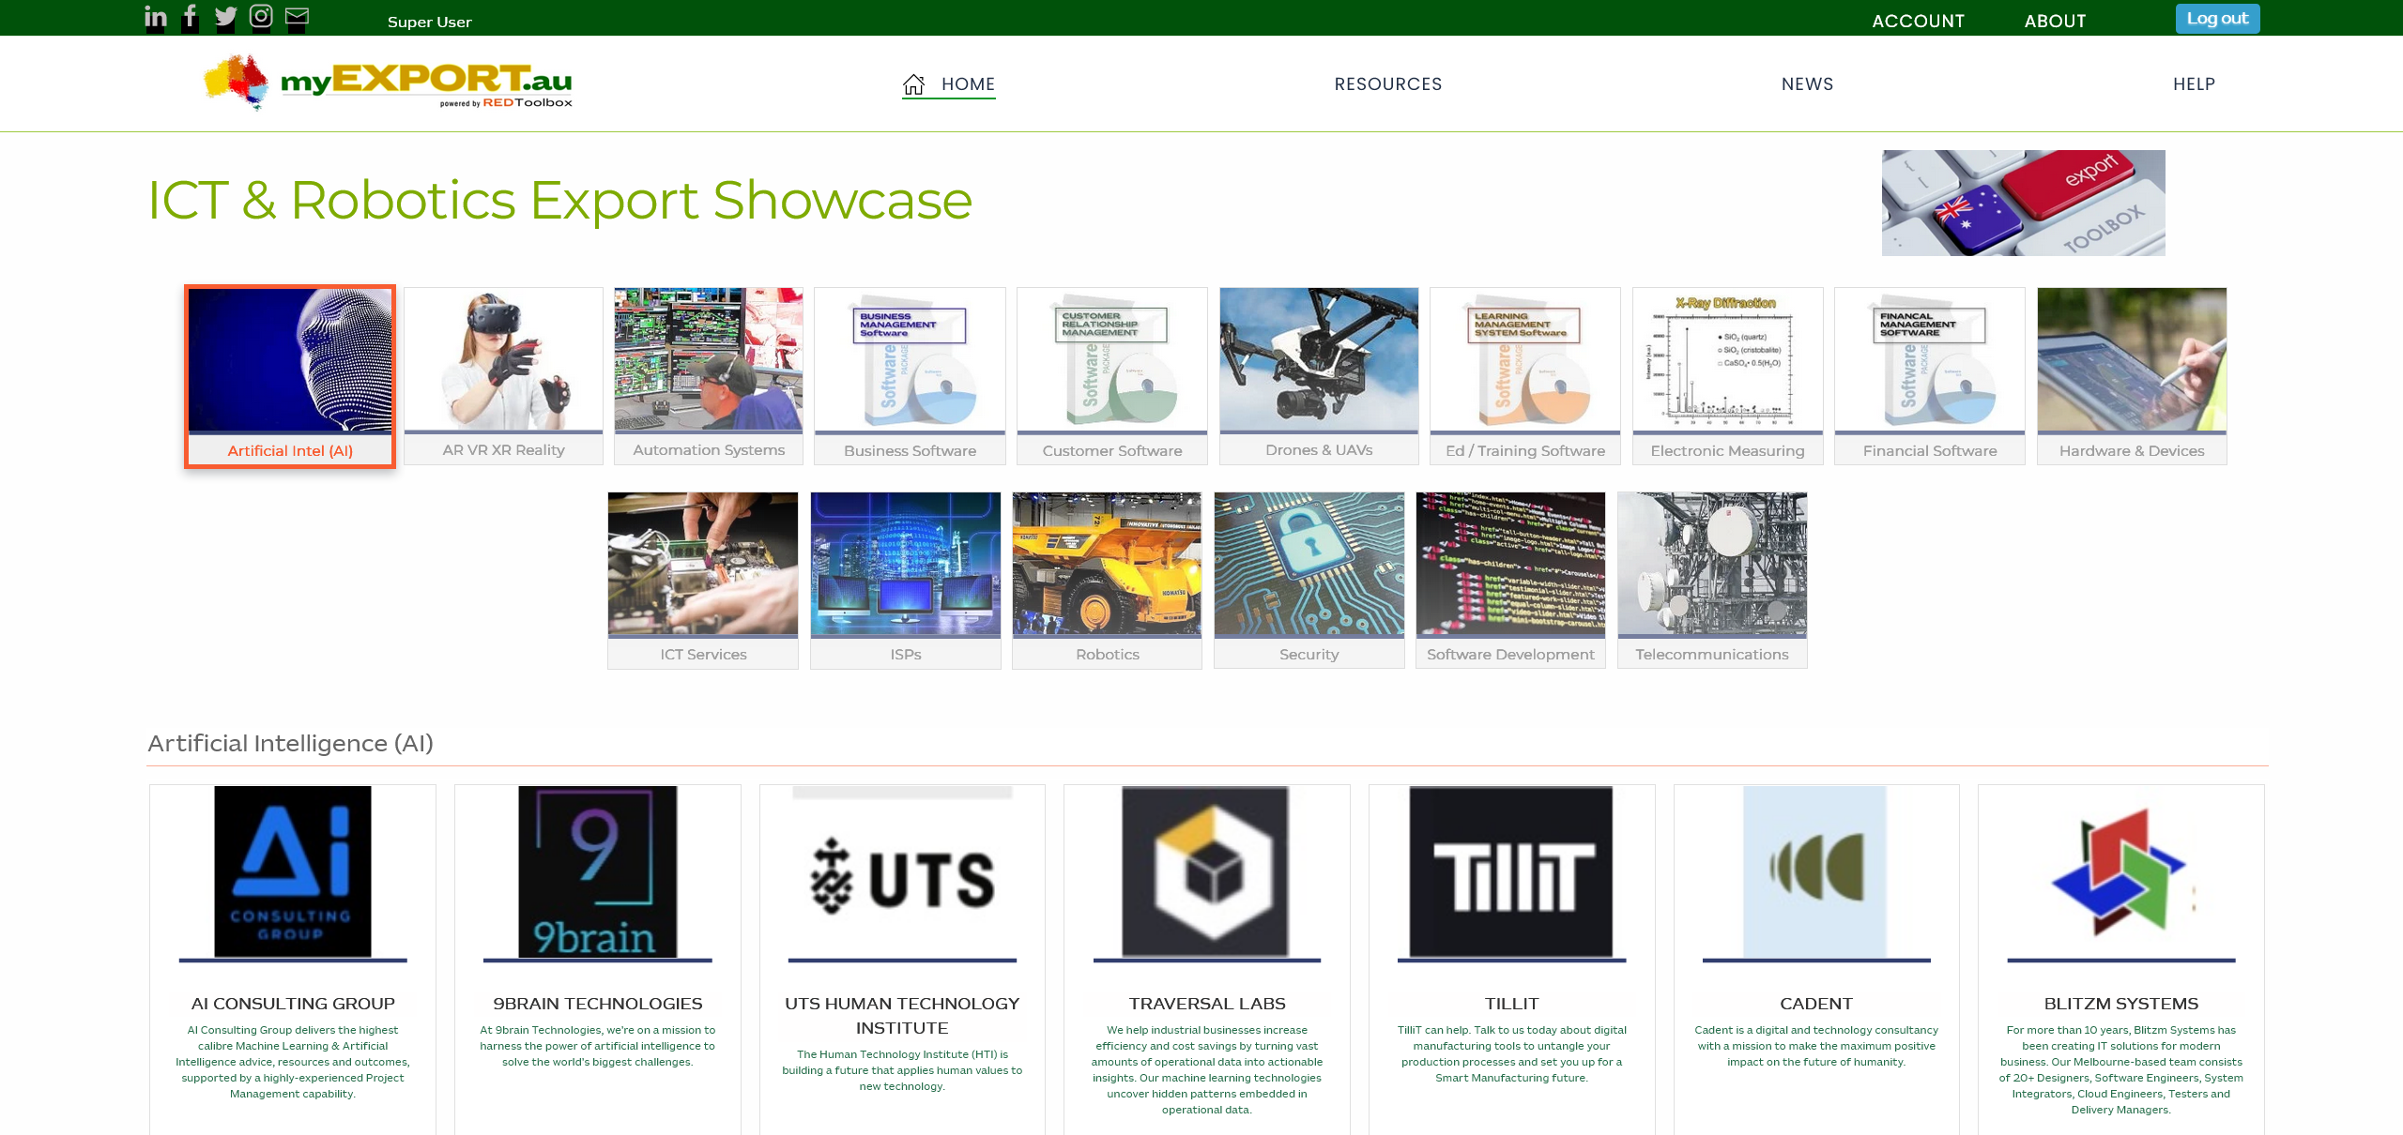
Task: Click the Blitzm Systems logo
Action: (2120, 871)
